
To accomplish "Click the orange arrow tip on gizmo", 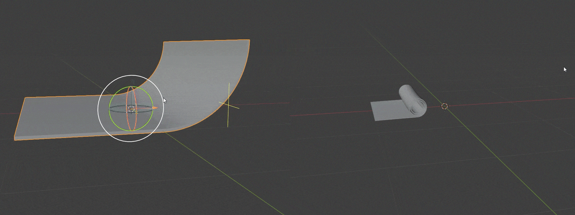I will (x=155, y=108).
